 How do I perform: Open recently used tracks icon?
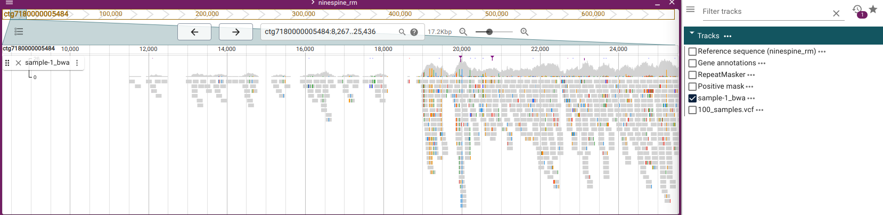coord(858,10)
